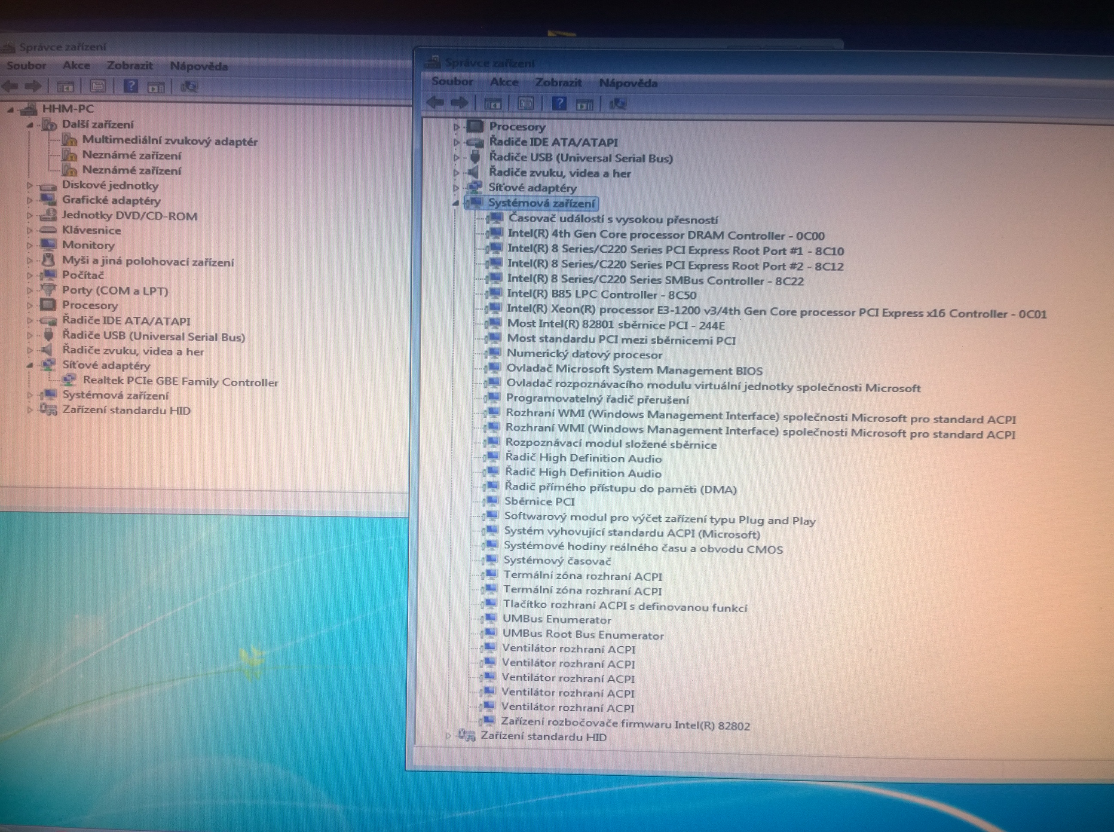The height and width of the screenshot is (832, 1114).
Task: Expand Řadiče zvuku, videa a her in right window
Action: (456, 173)
